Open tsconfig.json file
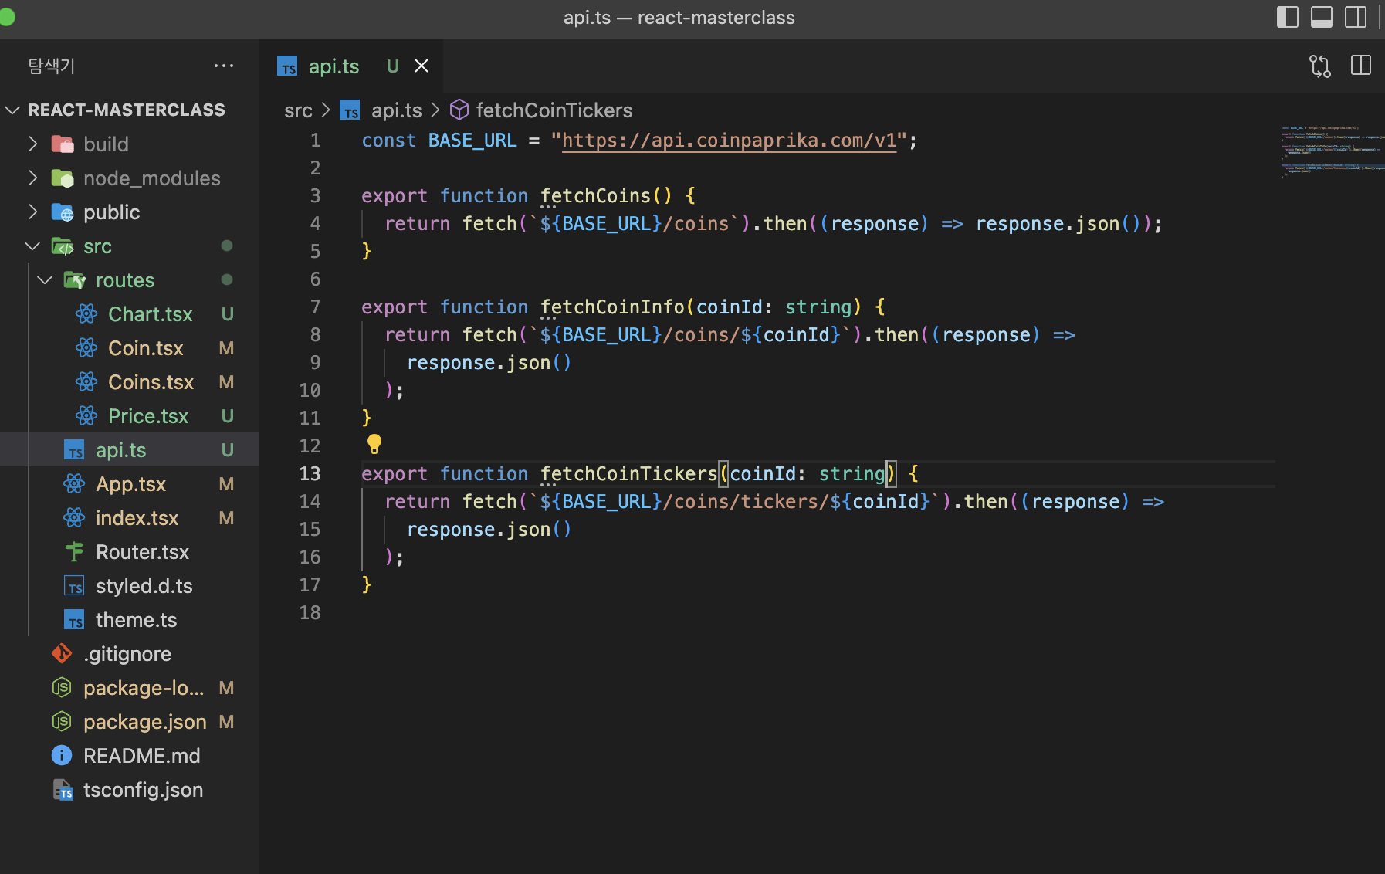 pos(144,790)
